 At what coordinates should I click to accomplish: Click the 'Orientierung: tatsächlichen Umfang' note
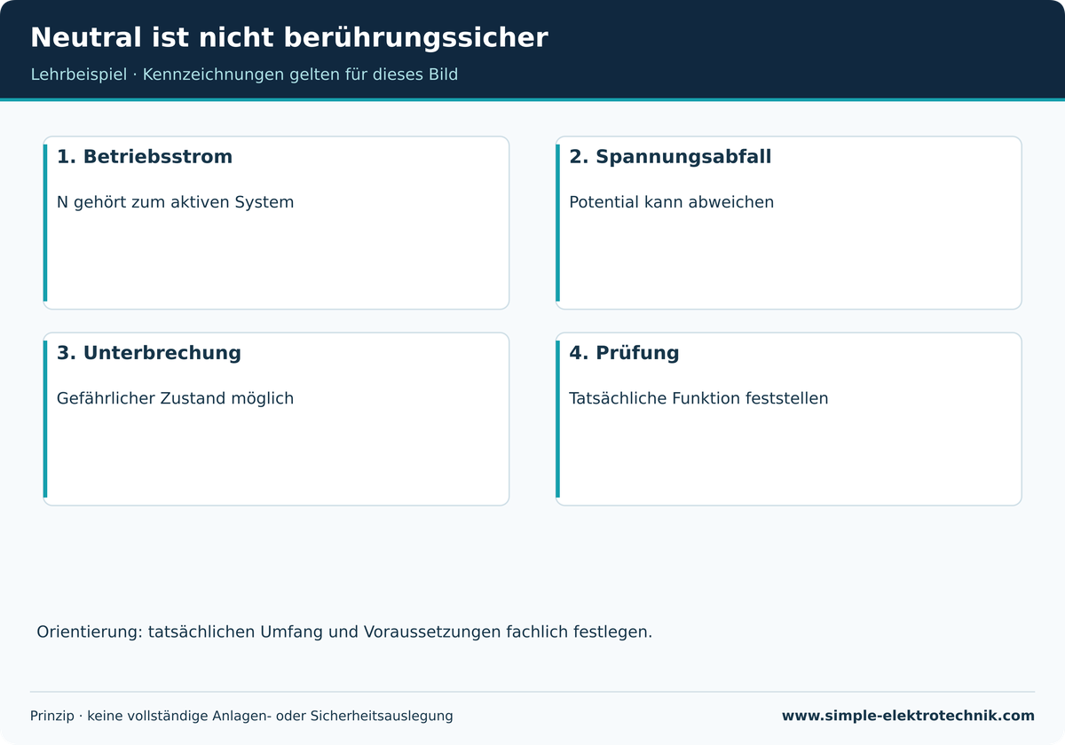pyautogui.click(x=344, y=632)
